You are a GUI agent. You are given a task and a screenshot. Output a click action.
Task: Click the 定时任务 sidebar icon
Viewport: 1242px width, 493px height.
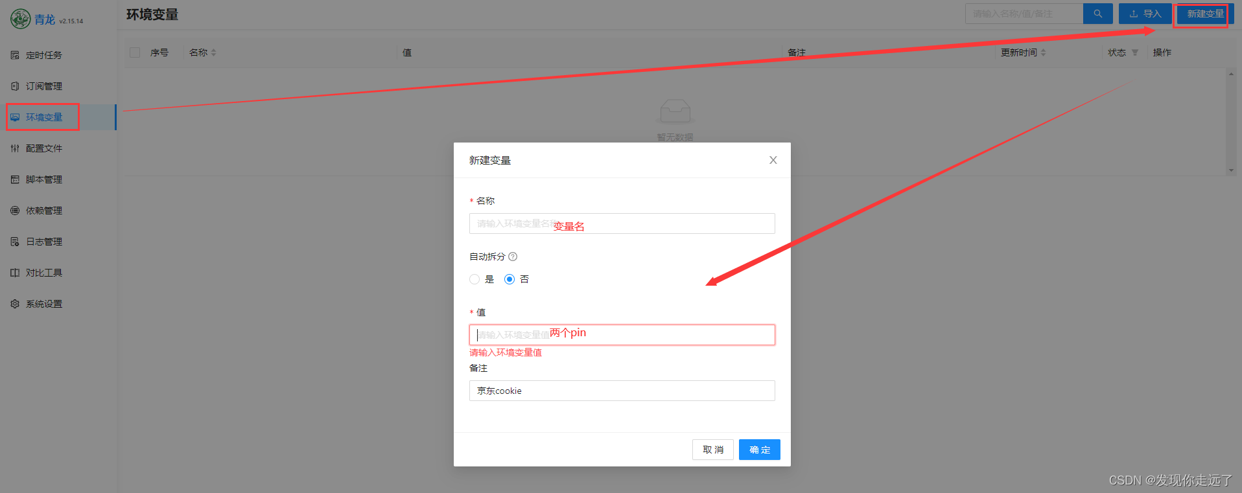pyautogui.click(x=15, y=55)
